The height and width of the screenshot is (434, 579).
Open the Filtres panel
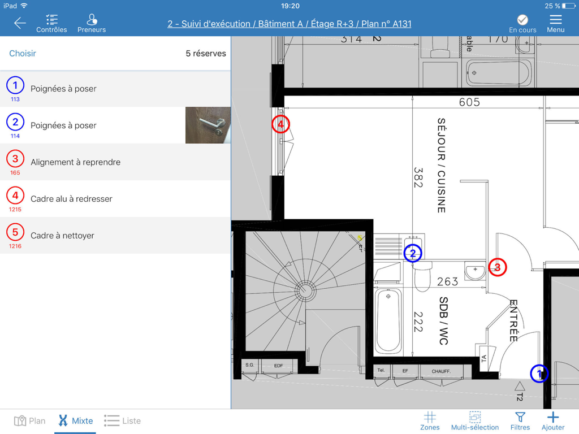pos(520,420)
